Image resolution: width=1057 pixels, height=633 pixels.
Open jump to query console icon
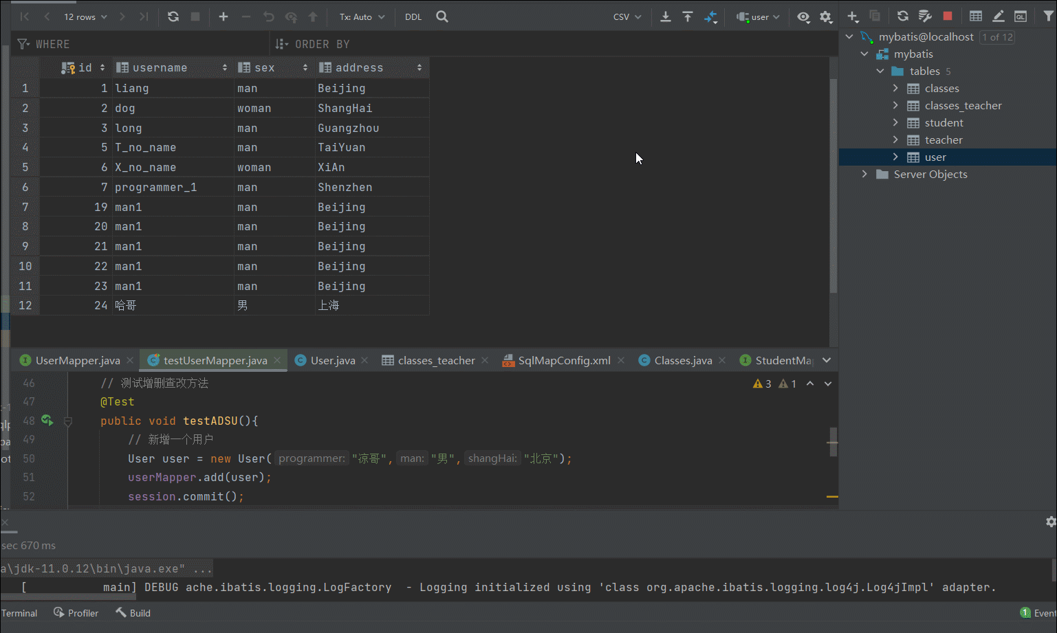click(x=1021, y=16)
